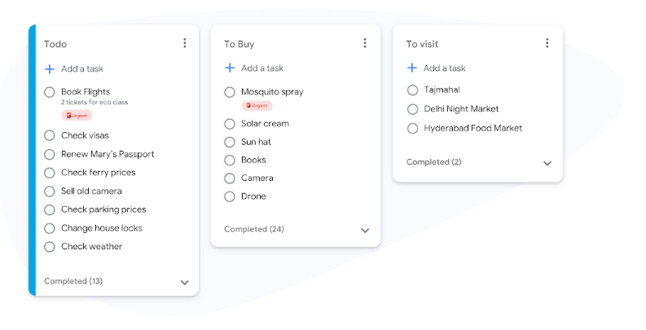This screenshot has height=330, width=646.
Task: Open the Delhi Night Market task
Action: coord(461,109)
